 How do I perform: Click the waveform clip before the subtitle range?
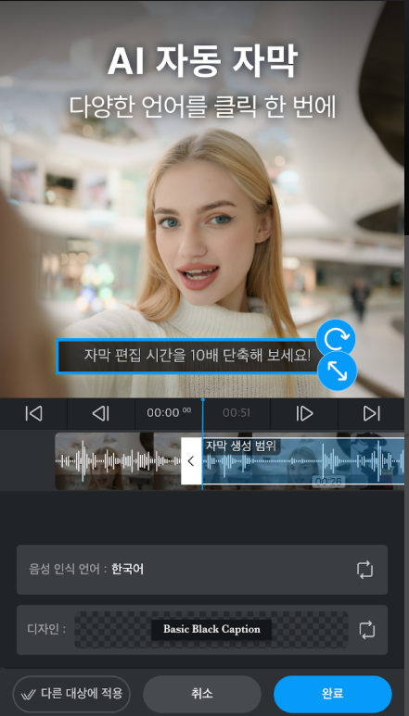click(x=118, y=461)
